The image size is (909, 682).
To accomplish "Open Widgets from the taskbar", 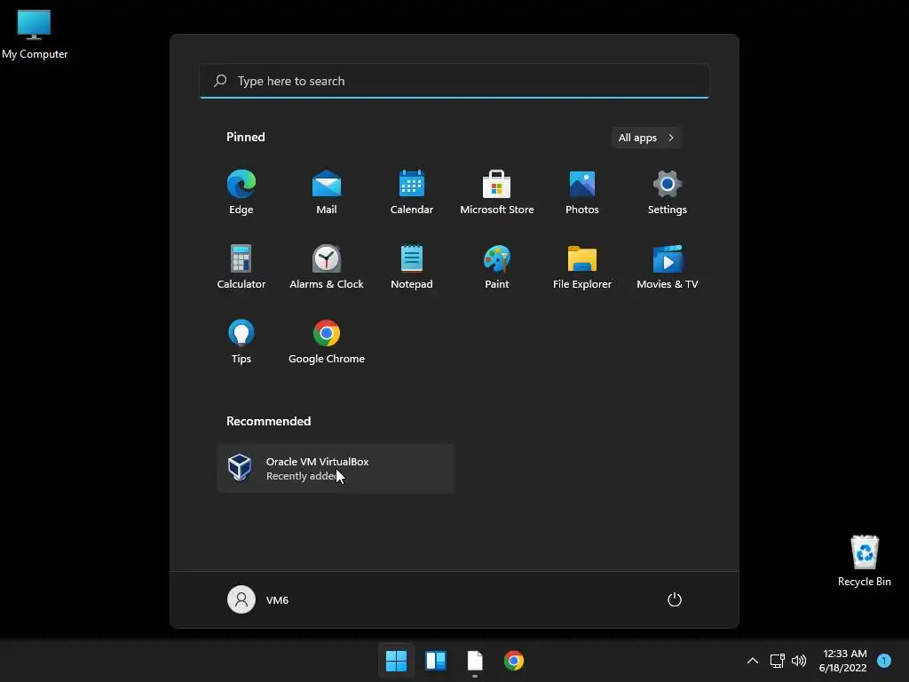I will pos(435,661).
